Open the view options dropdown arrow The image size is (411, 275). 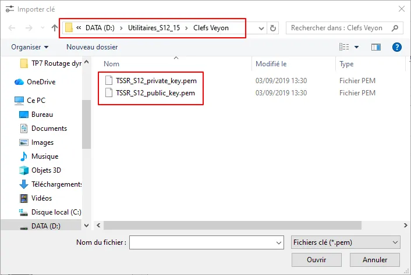point(356,47)
